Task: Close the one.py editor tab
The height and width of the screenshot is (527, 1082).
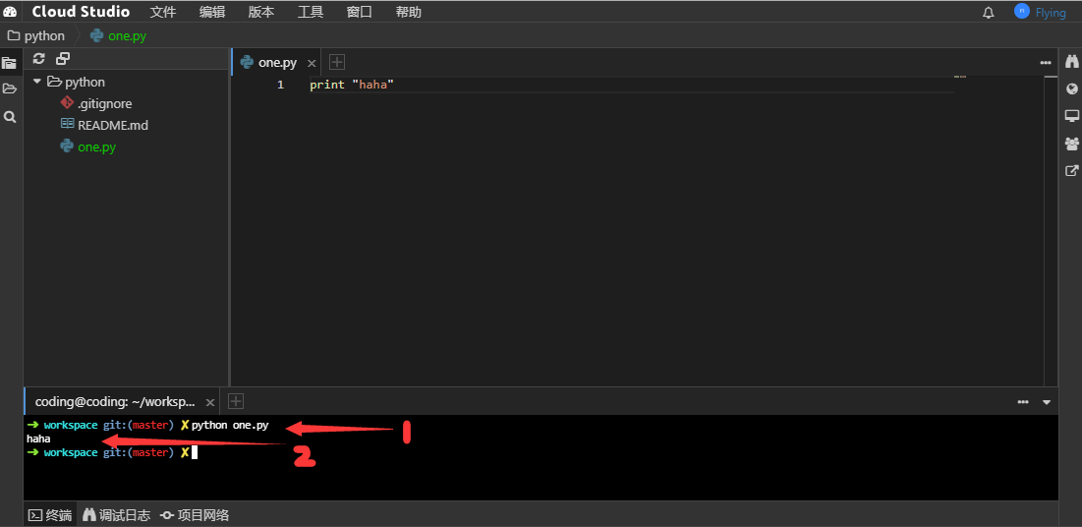Action: tap(312, 63)
